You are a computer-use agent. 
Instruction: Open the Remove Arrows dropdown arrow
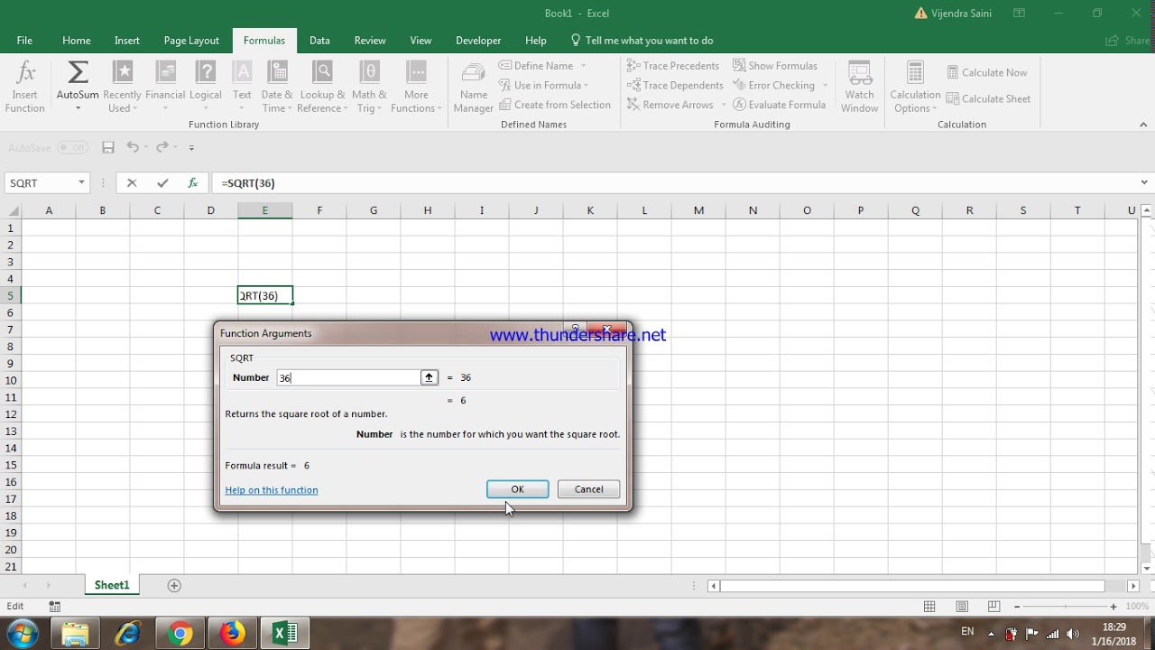click(724, 105)
